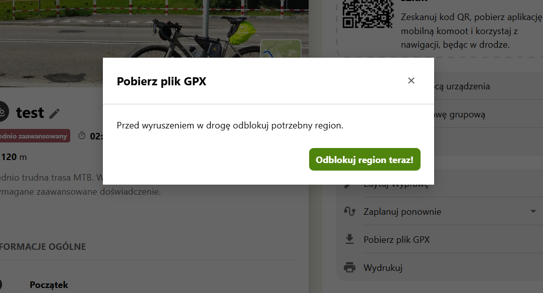Click the route icon beside Zaplanuj ponownie

click(349, 211)
